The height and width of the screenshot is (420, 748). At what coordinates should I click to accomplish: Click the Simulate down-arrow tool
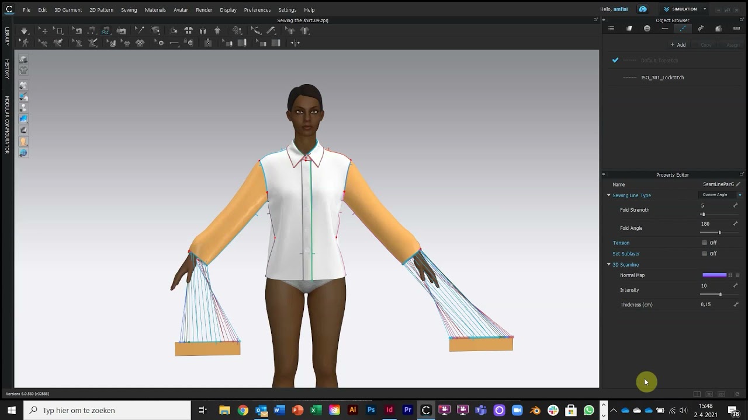[x=24, y=30]
